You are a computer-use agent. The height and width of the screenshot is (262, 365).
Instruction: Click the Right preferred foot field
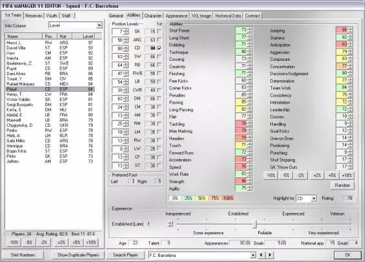[158, 181]
